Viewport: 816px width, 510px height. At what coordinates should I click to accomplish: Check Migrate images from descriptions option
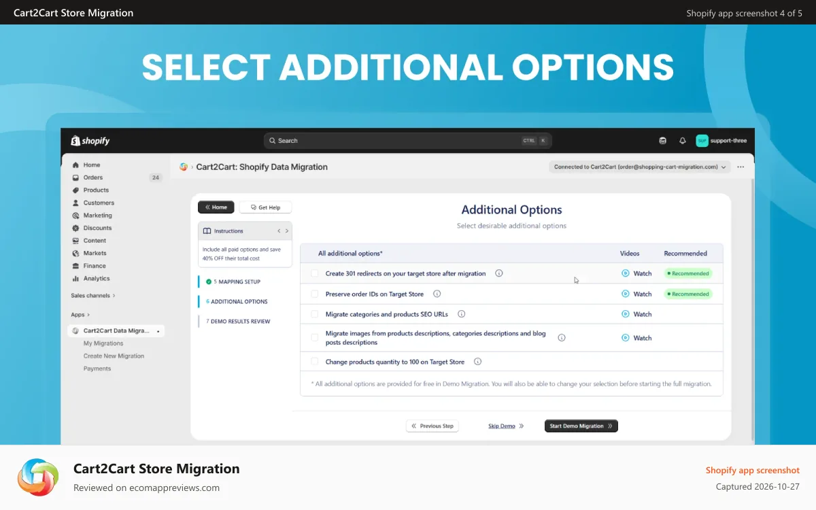click(315, 337)
